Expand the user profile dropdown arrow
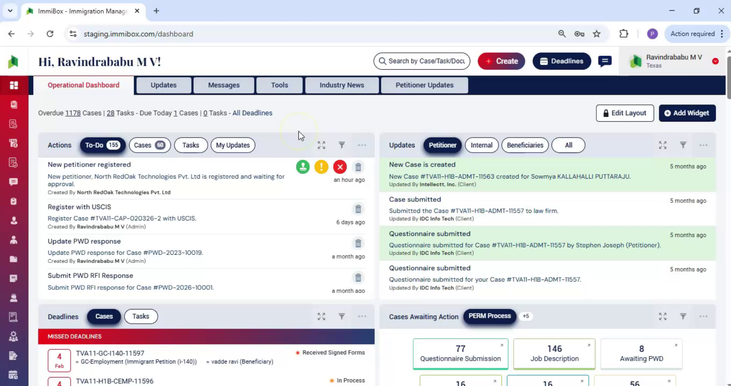Screen dimensions: 731x386 point(715,61)
